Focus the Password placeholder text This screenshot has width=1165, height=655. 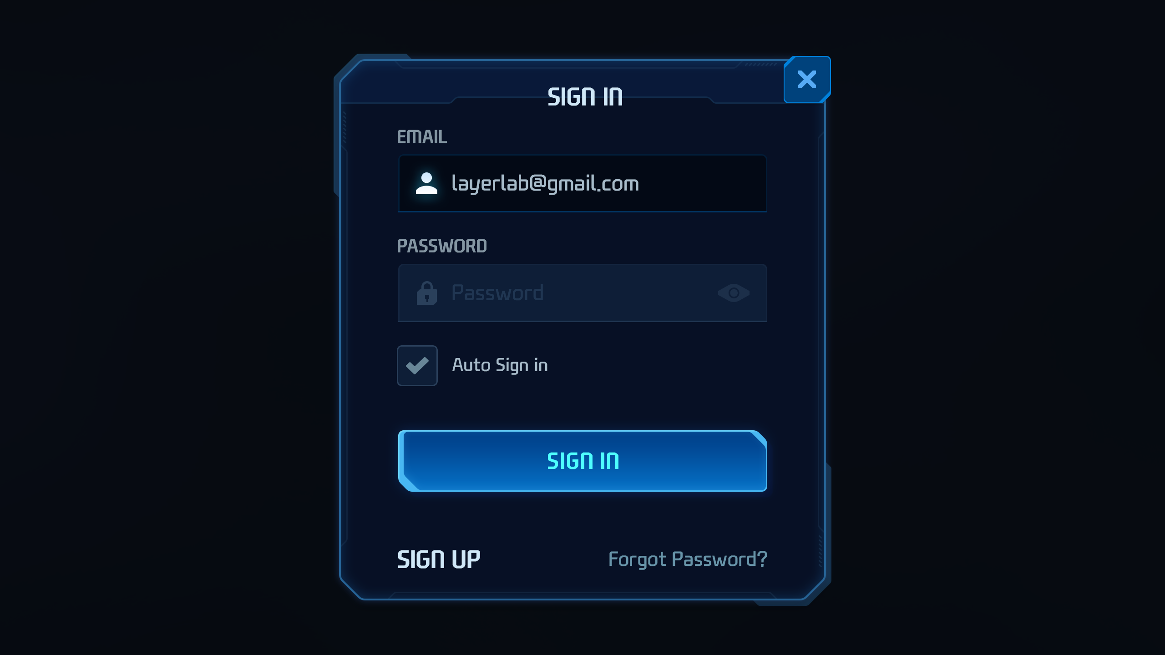(497, 293)
